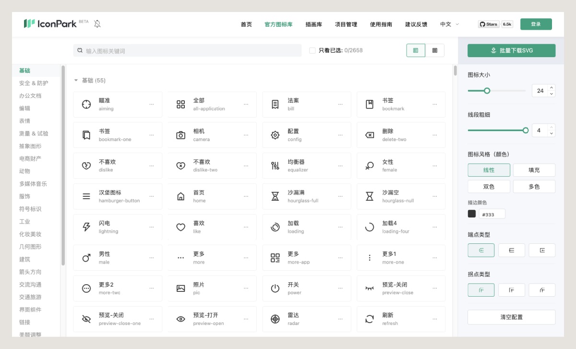Open 项目管理 in top navigation

point(346,24)
